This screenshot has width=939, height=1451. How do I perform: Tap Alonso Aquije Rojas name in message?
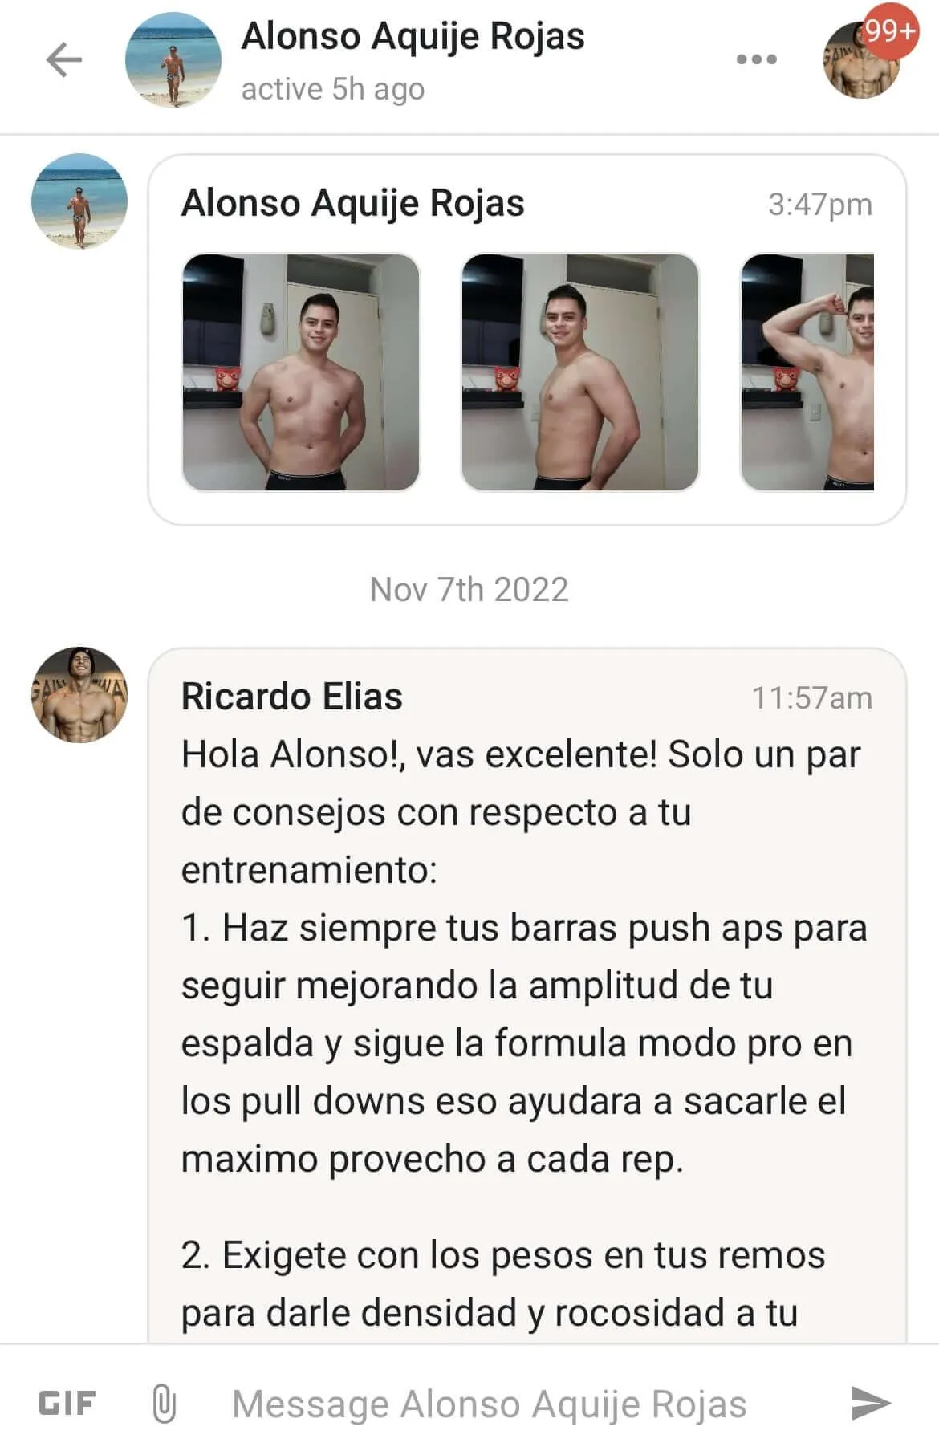[x=353, y=204]
